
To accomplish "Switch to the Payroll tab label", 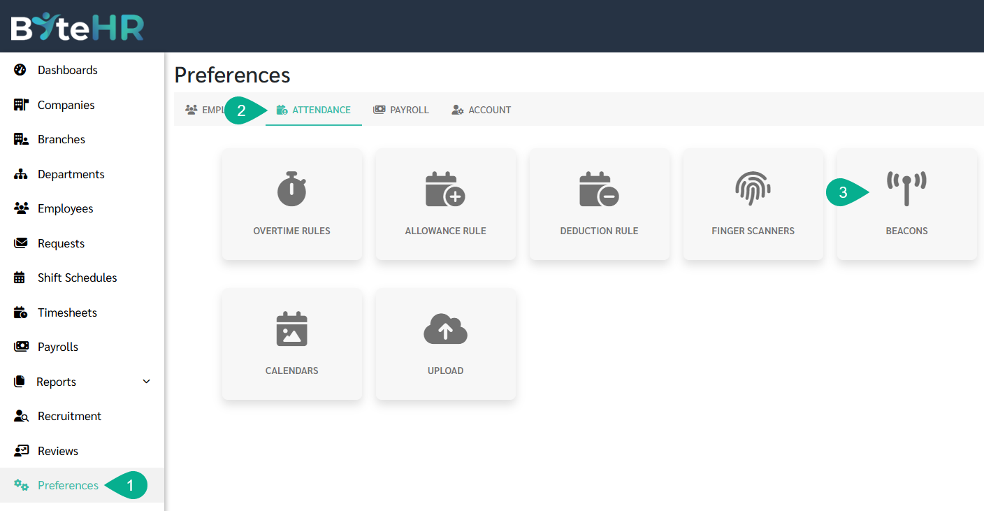I will [410, 110].
